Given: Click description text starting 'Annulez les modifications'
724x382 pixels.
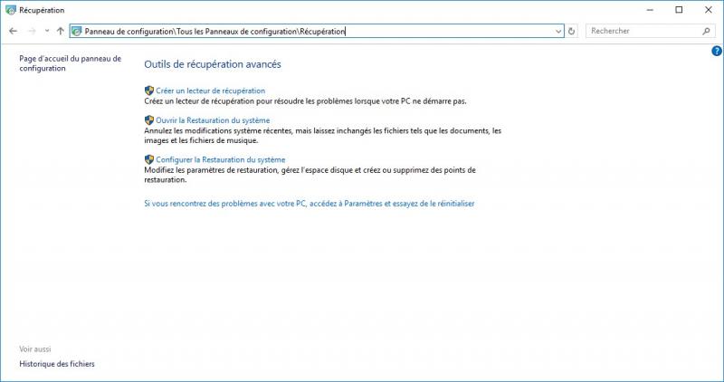Looking at the screenshot, I should (x=323, y=136).
